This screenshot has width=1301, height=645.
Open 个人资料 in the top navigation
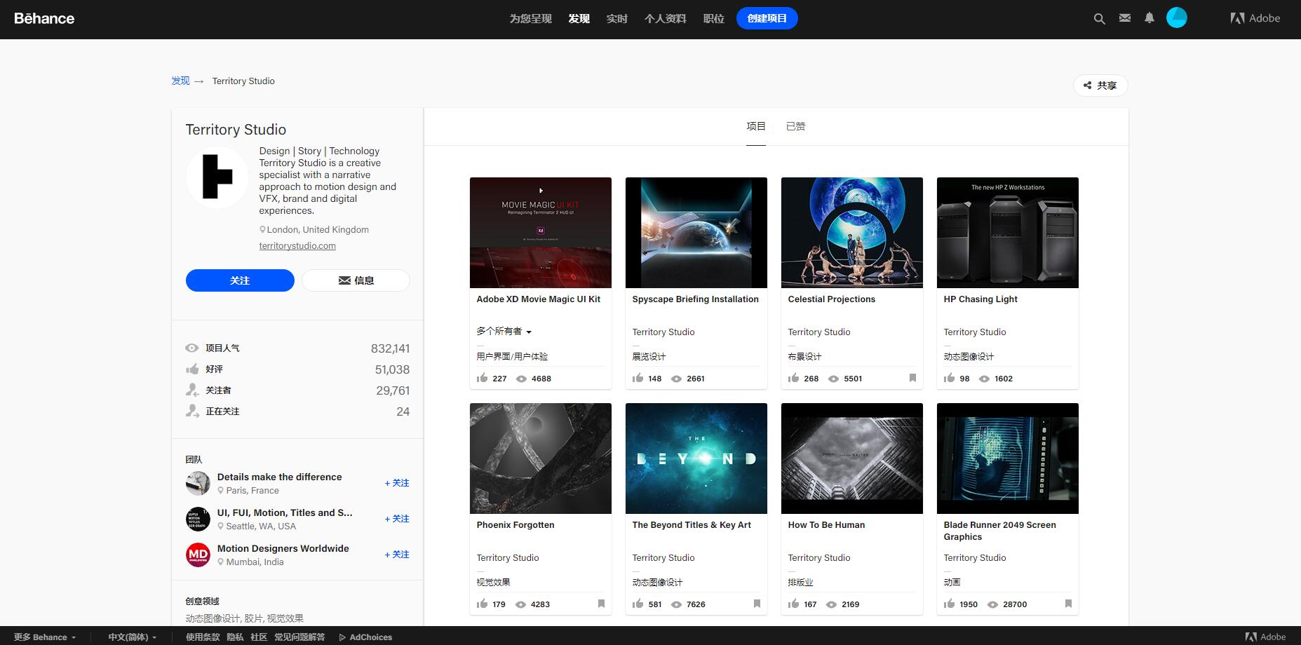[x=665, y=18]
